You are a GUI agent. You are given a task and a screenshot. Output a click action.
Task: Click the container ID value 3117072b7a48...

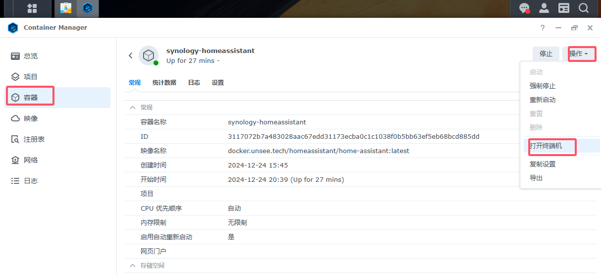click(x=353, y=136)
